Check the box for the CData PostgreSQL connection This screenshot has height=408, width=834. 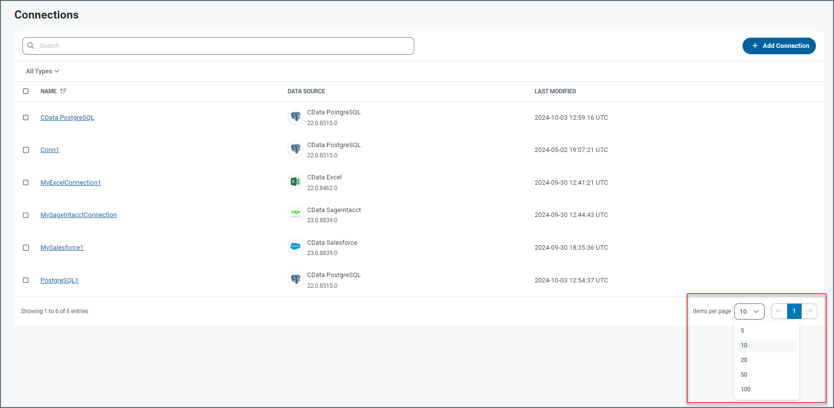coord(26,118)
